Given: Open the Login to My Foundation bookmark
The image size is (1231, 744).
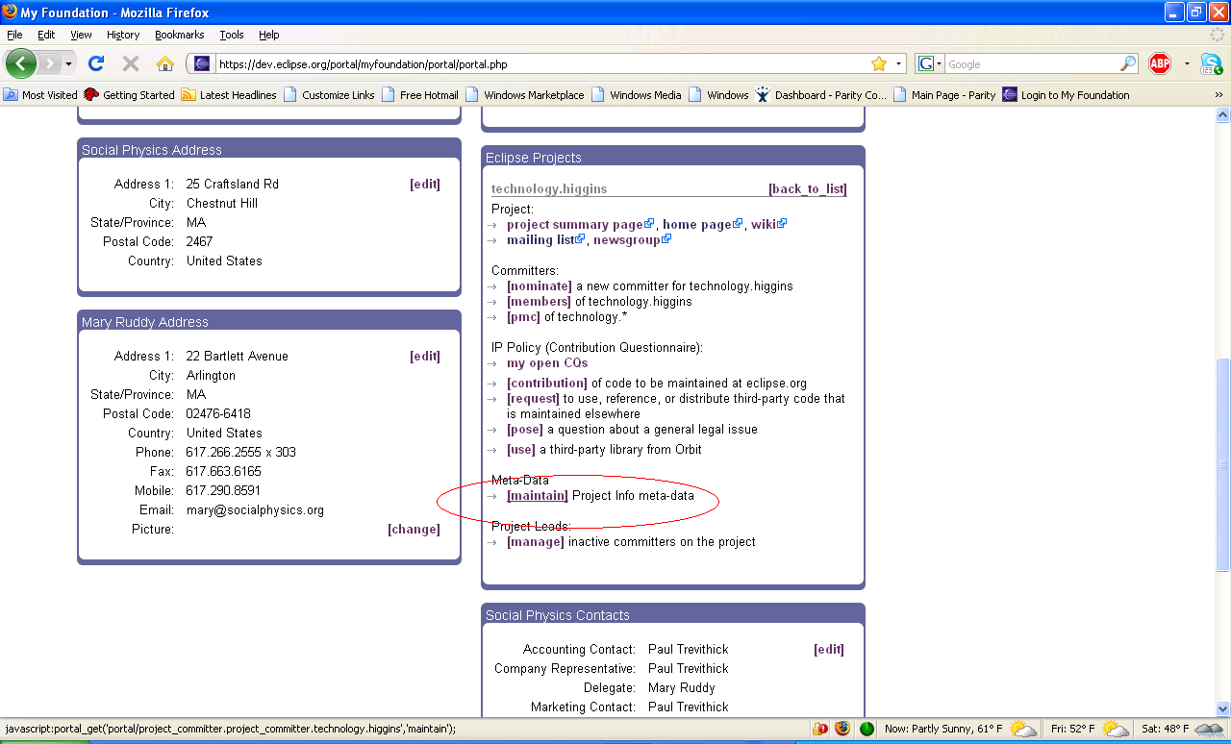Looking at the screenshot, I should 1066,95.
